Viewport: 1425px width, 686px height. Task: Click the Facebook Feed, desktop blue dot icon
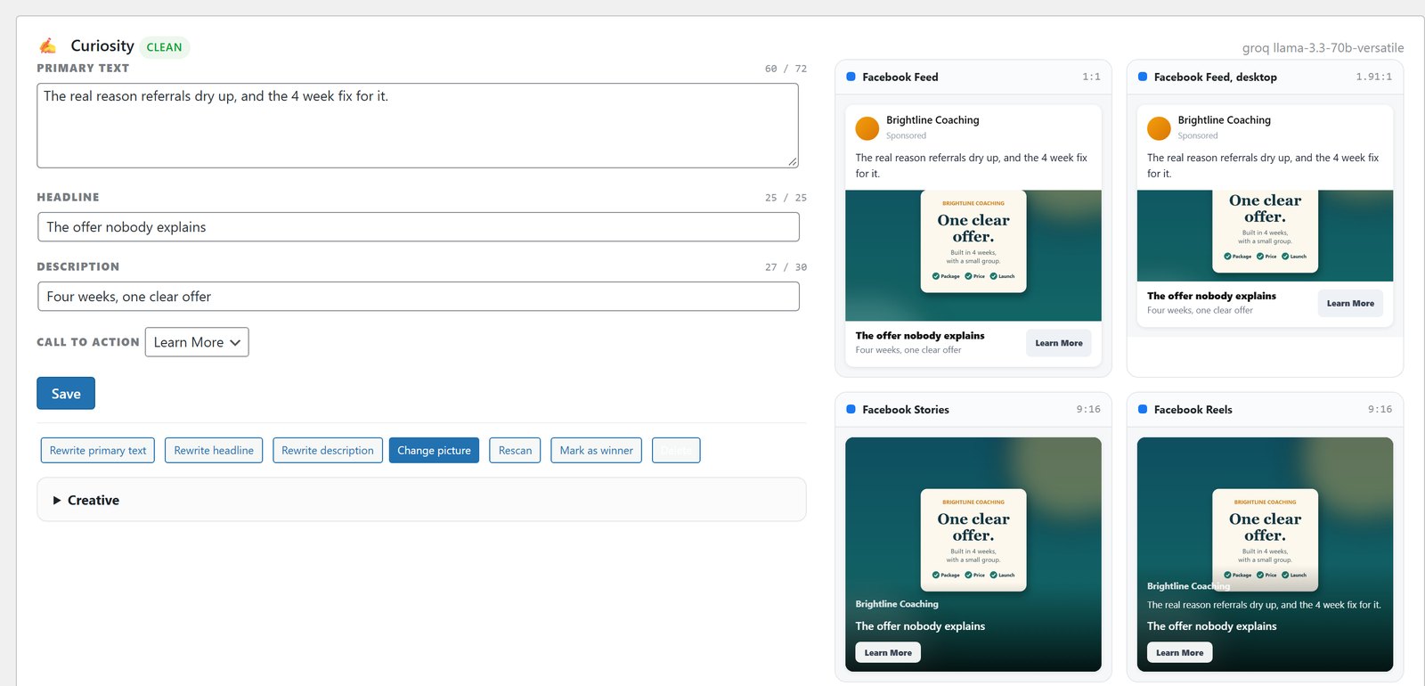[1143, 77]
